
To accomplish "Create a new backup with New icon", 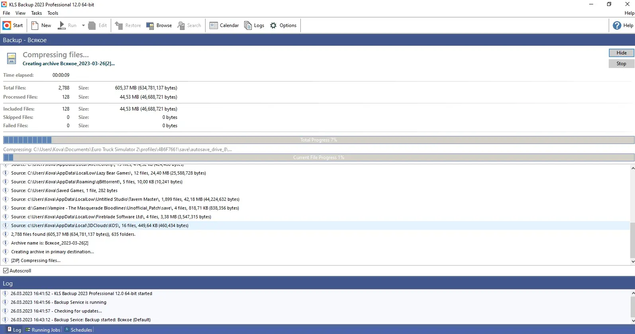I will tap(35, 25).
